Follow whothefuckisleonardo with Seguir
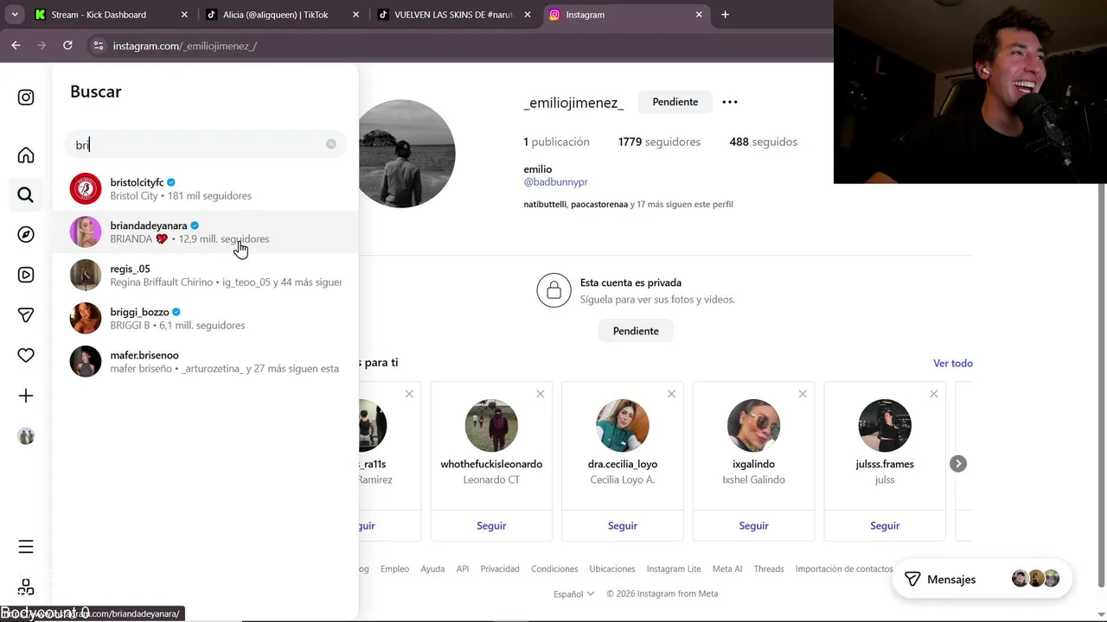 pyautogui.click(x=491, y=525)
